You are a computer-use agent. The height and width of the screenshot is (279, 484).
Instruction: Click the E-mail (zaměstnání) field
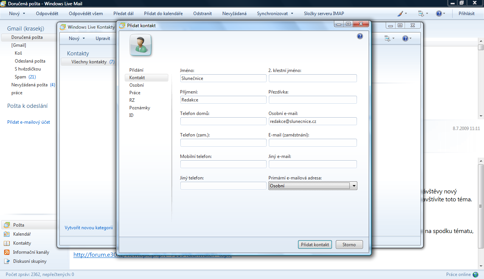tap(313, 143)
